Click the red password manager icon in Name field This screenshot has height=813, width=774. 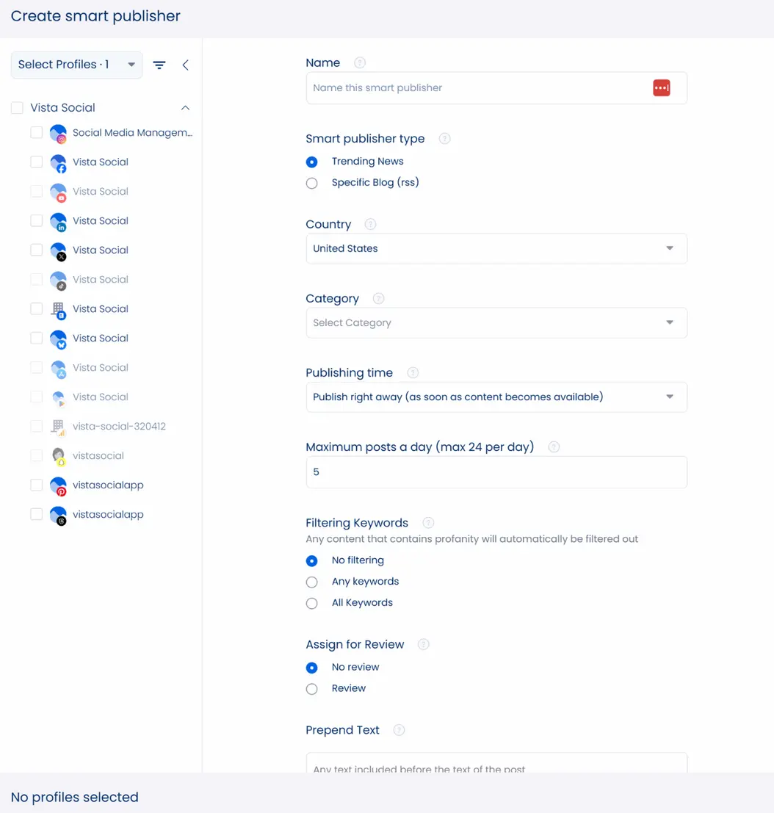[x=661, y=88]
